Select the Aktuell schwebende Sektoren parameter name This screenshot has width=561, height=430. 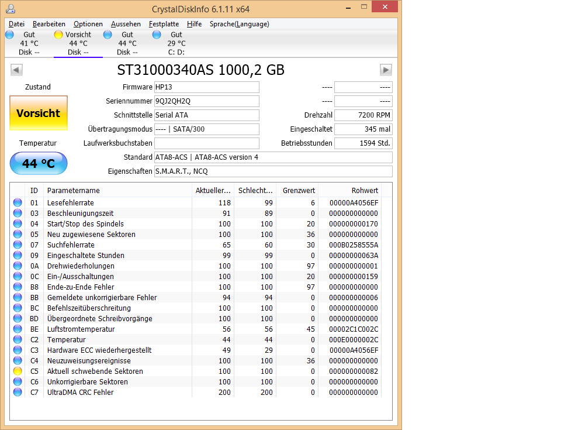tap(95, 371)
